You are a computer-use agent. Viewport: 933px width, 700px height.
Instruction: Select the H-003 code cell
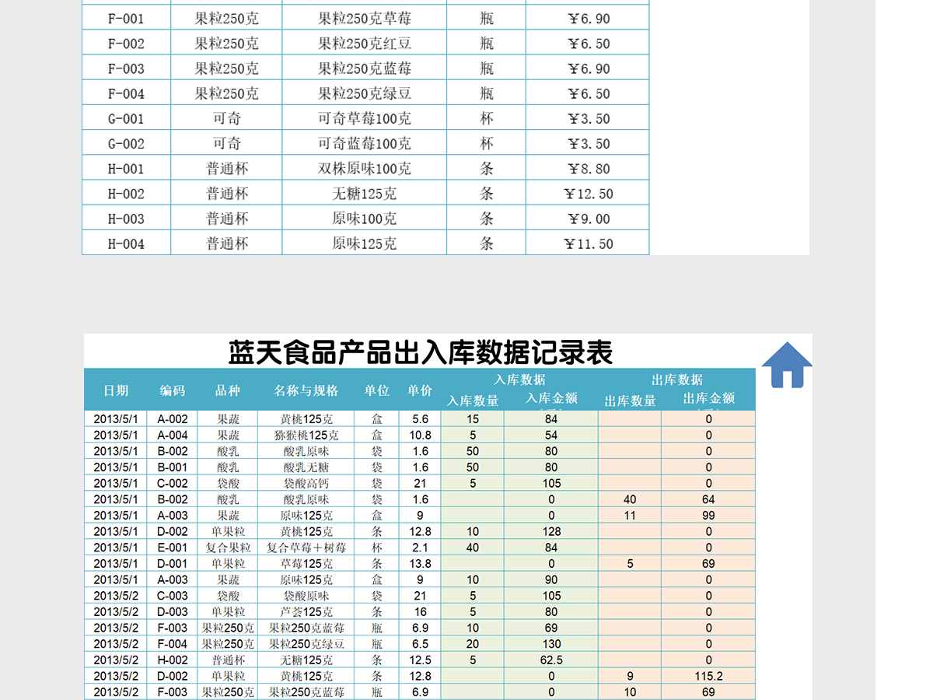pyautogui.click(x=126, y=219)
